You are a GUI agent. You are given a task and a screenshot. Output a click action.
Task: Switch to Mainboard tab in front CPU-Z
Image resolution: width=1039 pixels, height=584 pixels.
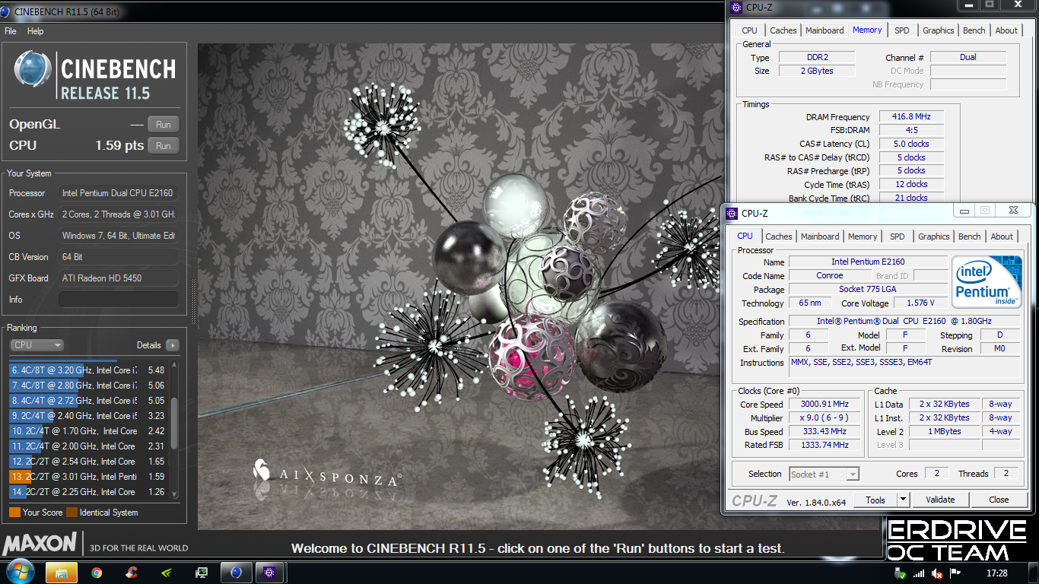point(820,236)
